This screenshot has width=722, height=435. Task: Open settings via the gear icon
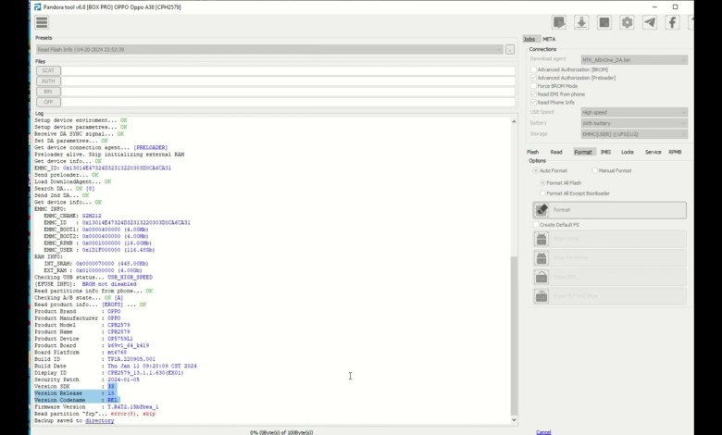click(627, 22)
